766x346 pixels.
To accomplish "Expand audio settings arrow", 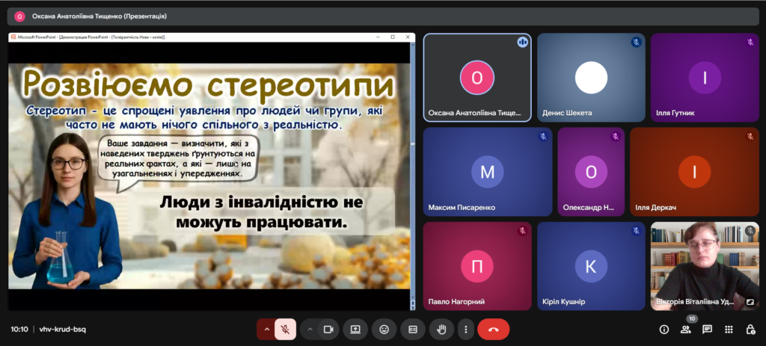I will pos(266,329).
